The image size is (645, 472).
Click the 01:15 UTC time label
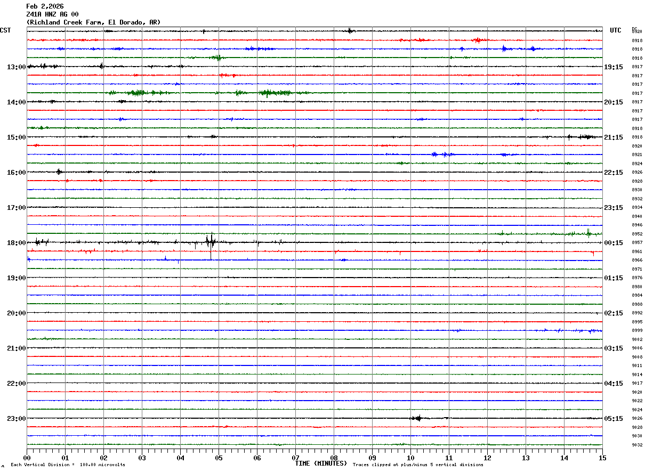[614, 278]
